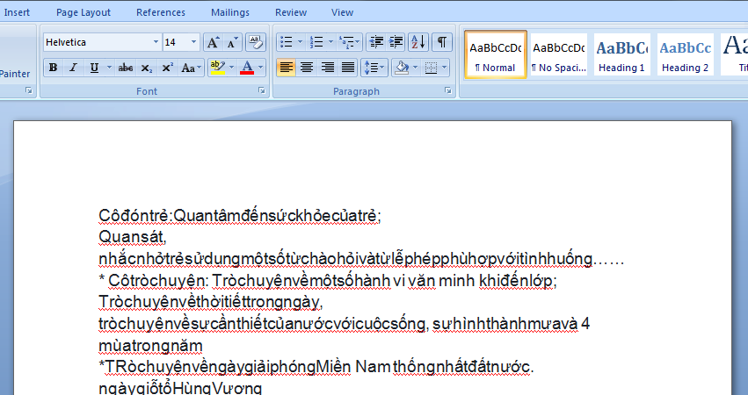Screen dimensions: 748x395
Task: Click the red font color button
Action: coord(247,68)
